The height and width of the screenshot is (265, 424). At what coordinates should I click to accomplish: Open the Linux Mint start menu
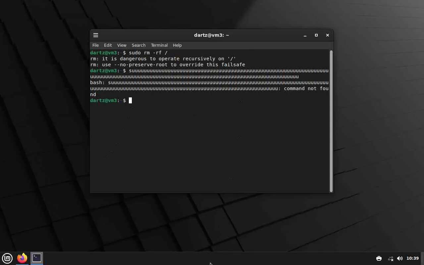point(7,258)
